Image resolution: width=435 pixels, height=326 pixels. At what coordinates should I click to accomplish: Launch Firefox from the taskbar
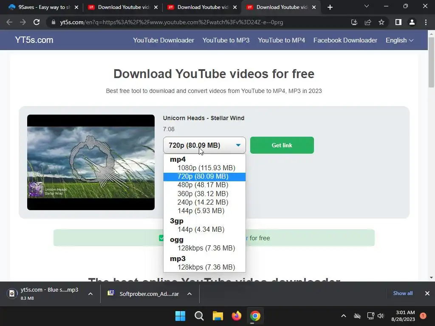pyautogui.click(x=236, y=316)
